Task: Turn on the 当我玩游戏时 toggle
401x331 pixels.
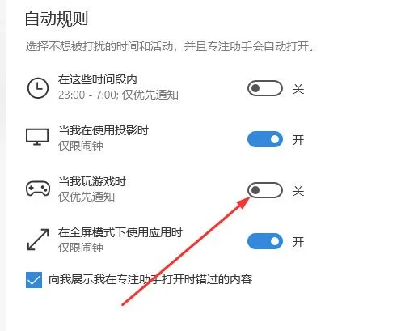Action: [x=265, y=190]
